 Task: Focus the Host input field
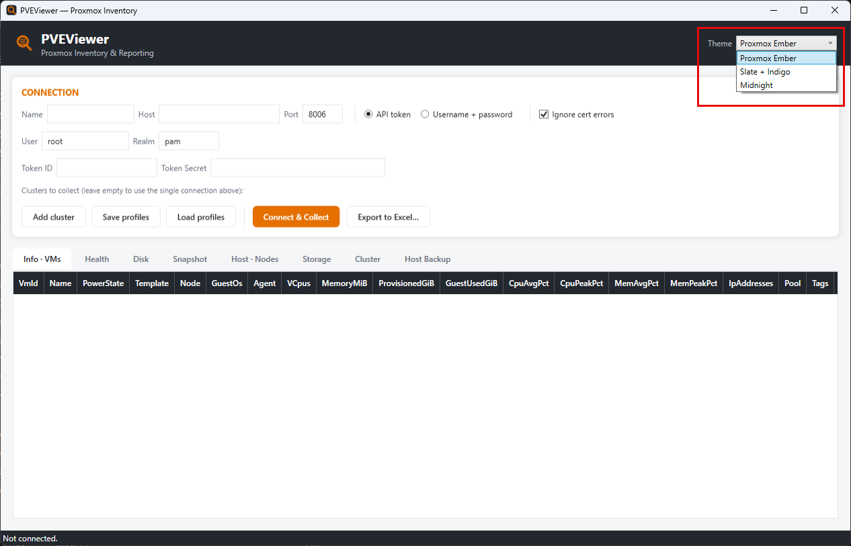point(219,114)
